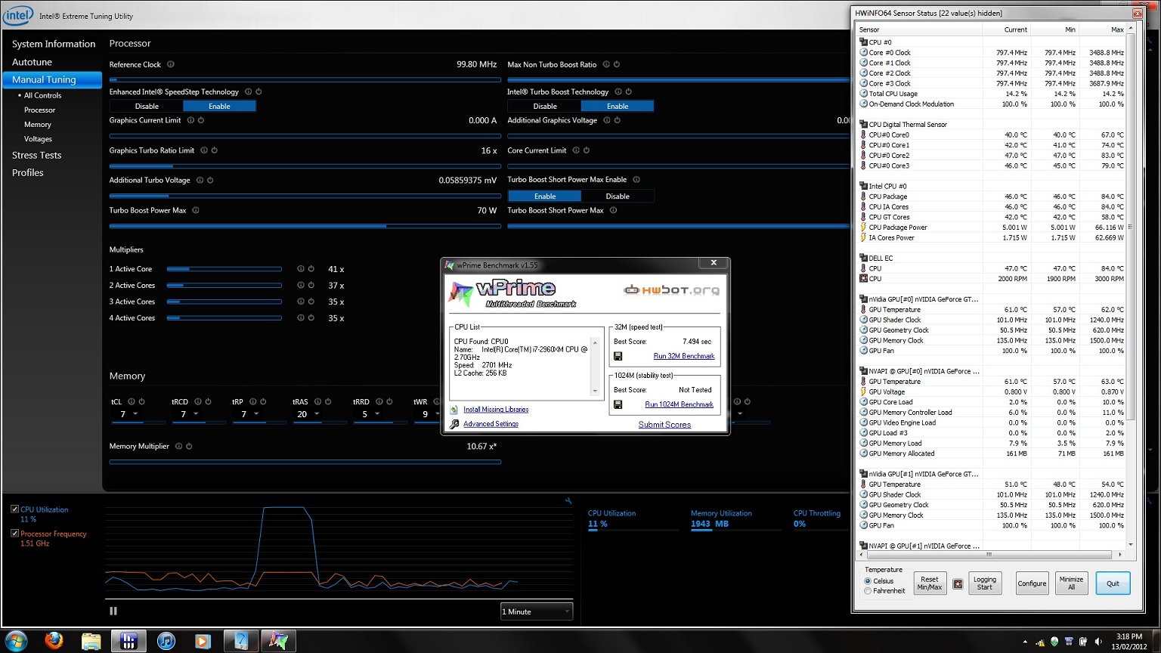Enable Intel Turbo Boost Technology
This screenshot has width=1161, height=653.
pyautogui.click(x=618, y=106)
